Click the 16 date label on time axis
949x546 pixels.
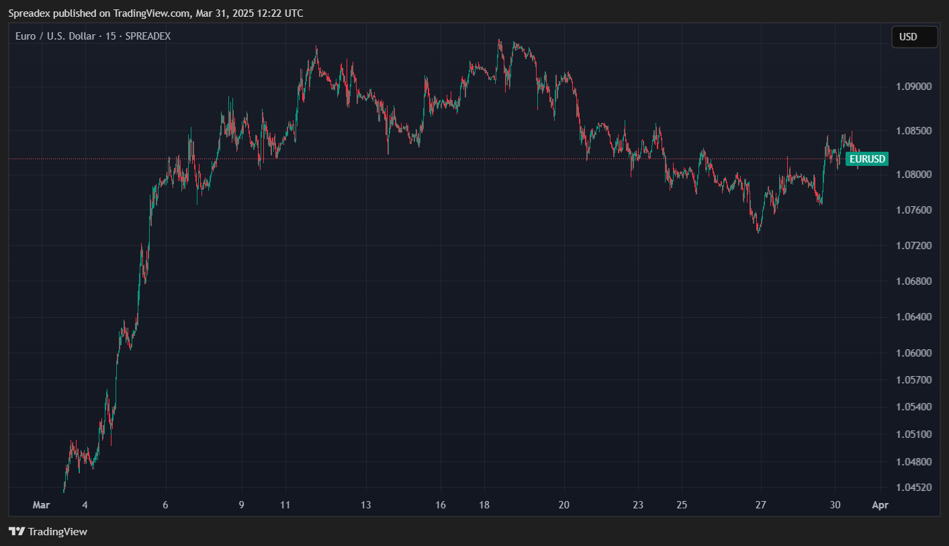point(441,505)
